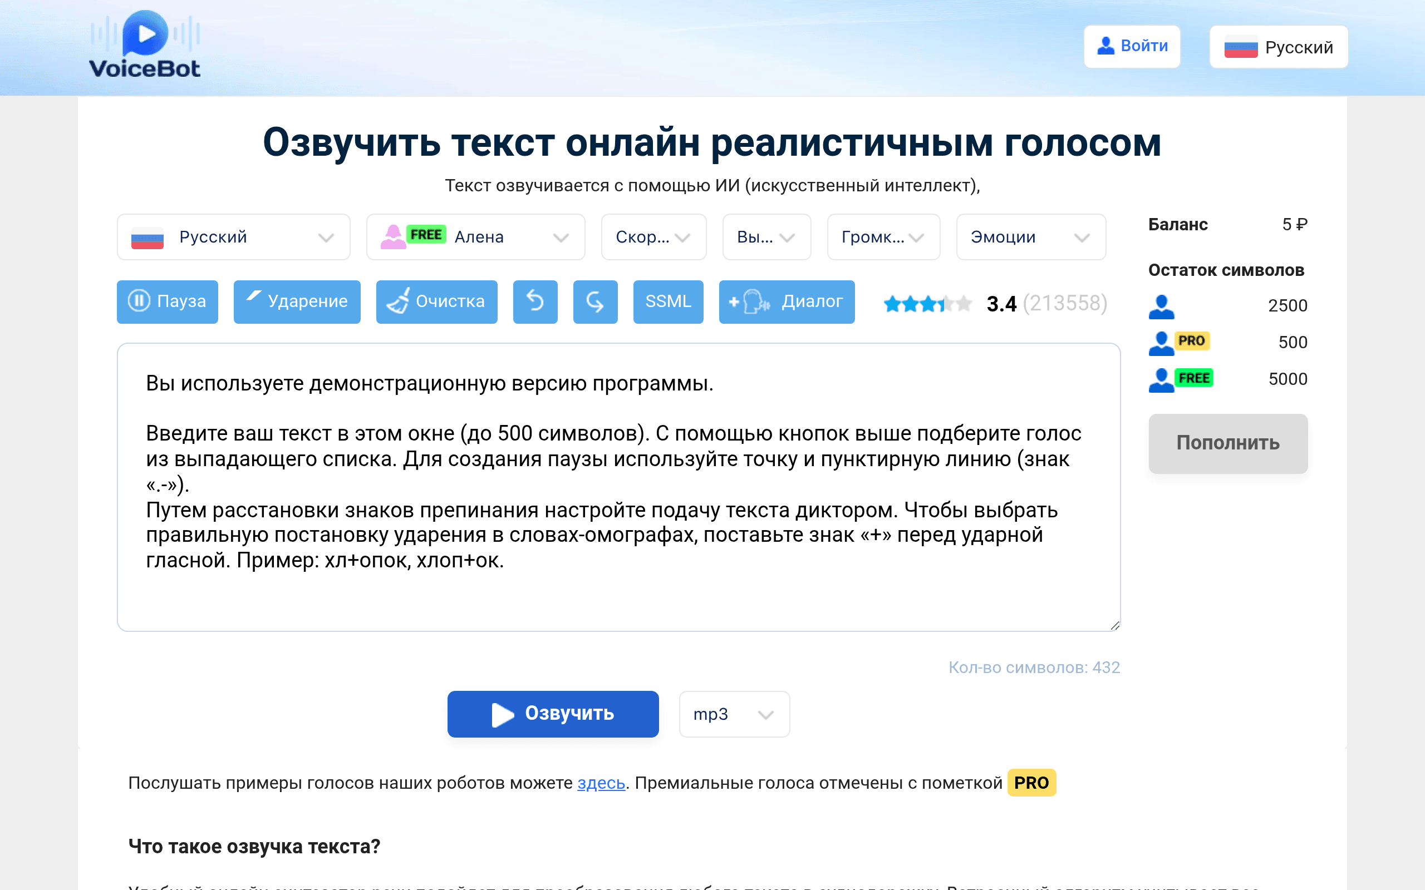Image resolution: width=1425 pixels, height=890 pixels.
Task: Expand the Скор... speed dropdown
Action: pos(653,237)
